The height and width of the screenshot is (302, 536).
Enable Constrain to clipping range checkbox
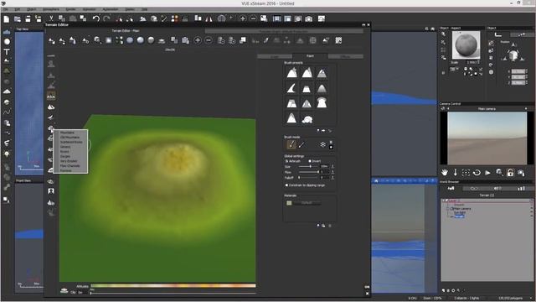(x=286, y=185)
